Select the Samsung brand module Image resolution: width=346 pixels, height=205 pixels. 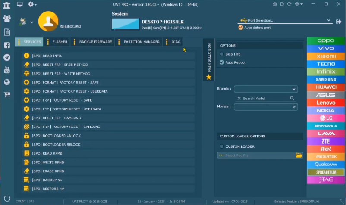pos(326,80)
